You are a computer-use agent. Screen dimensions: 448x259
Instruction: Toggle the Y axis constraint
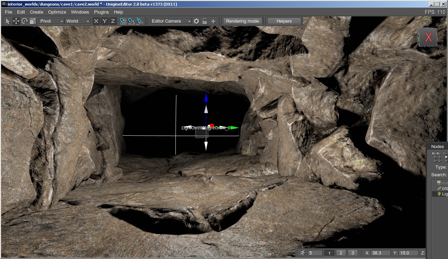tap(105, 21)
